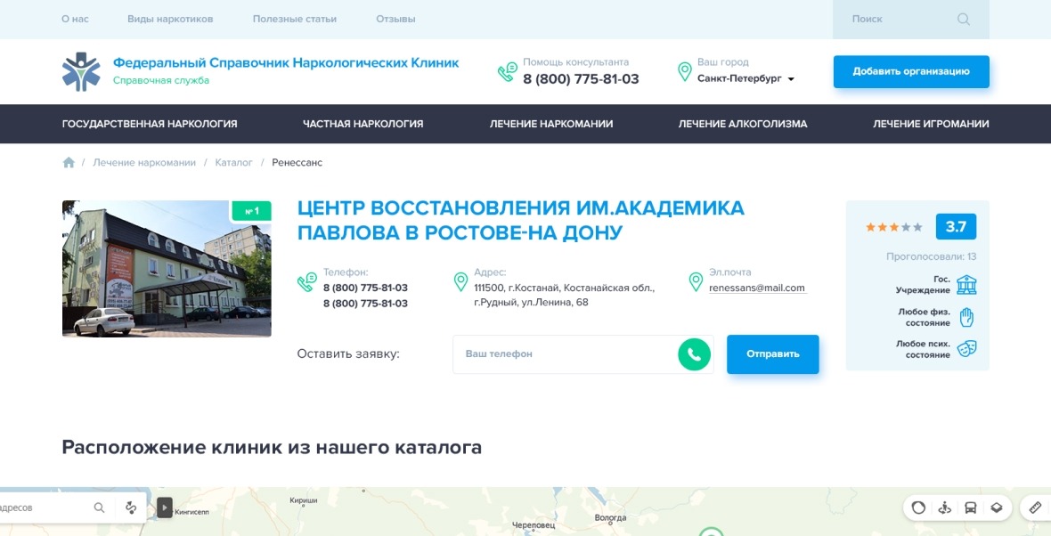
Task: Click the raised hand physical state icon
Action: point(966,317)
